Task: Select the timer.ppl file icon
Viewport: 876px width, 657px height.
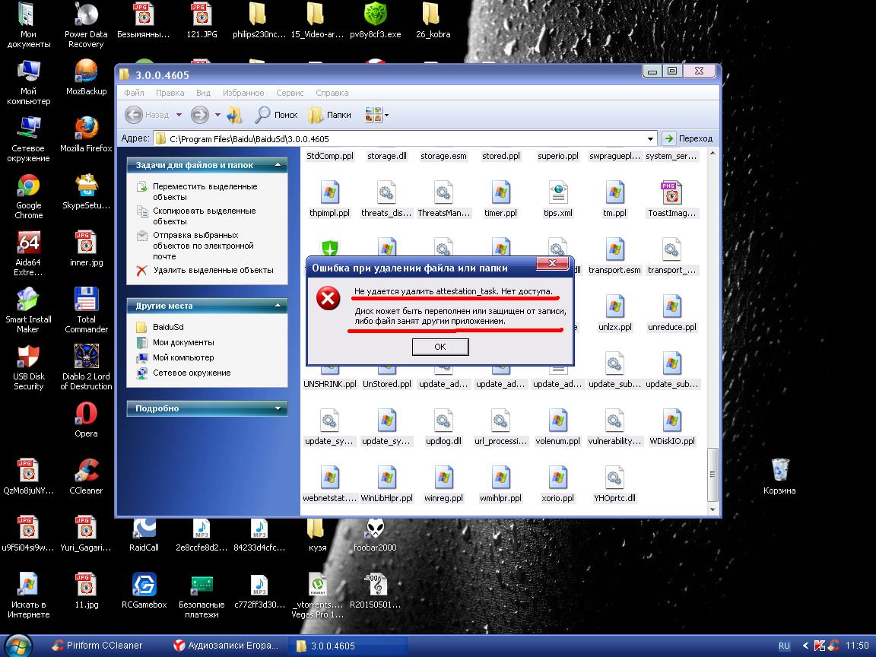Action: coord(500,192)
